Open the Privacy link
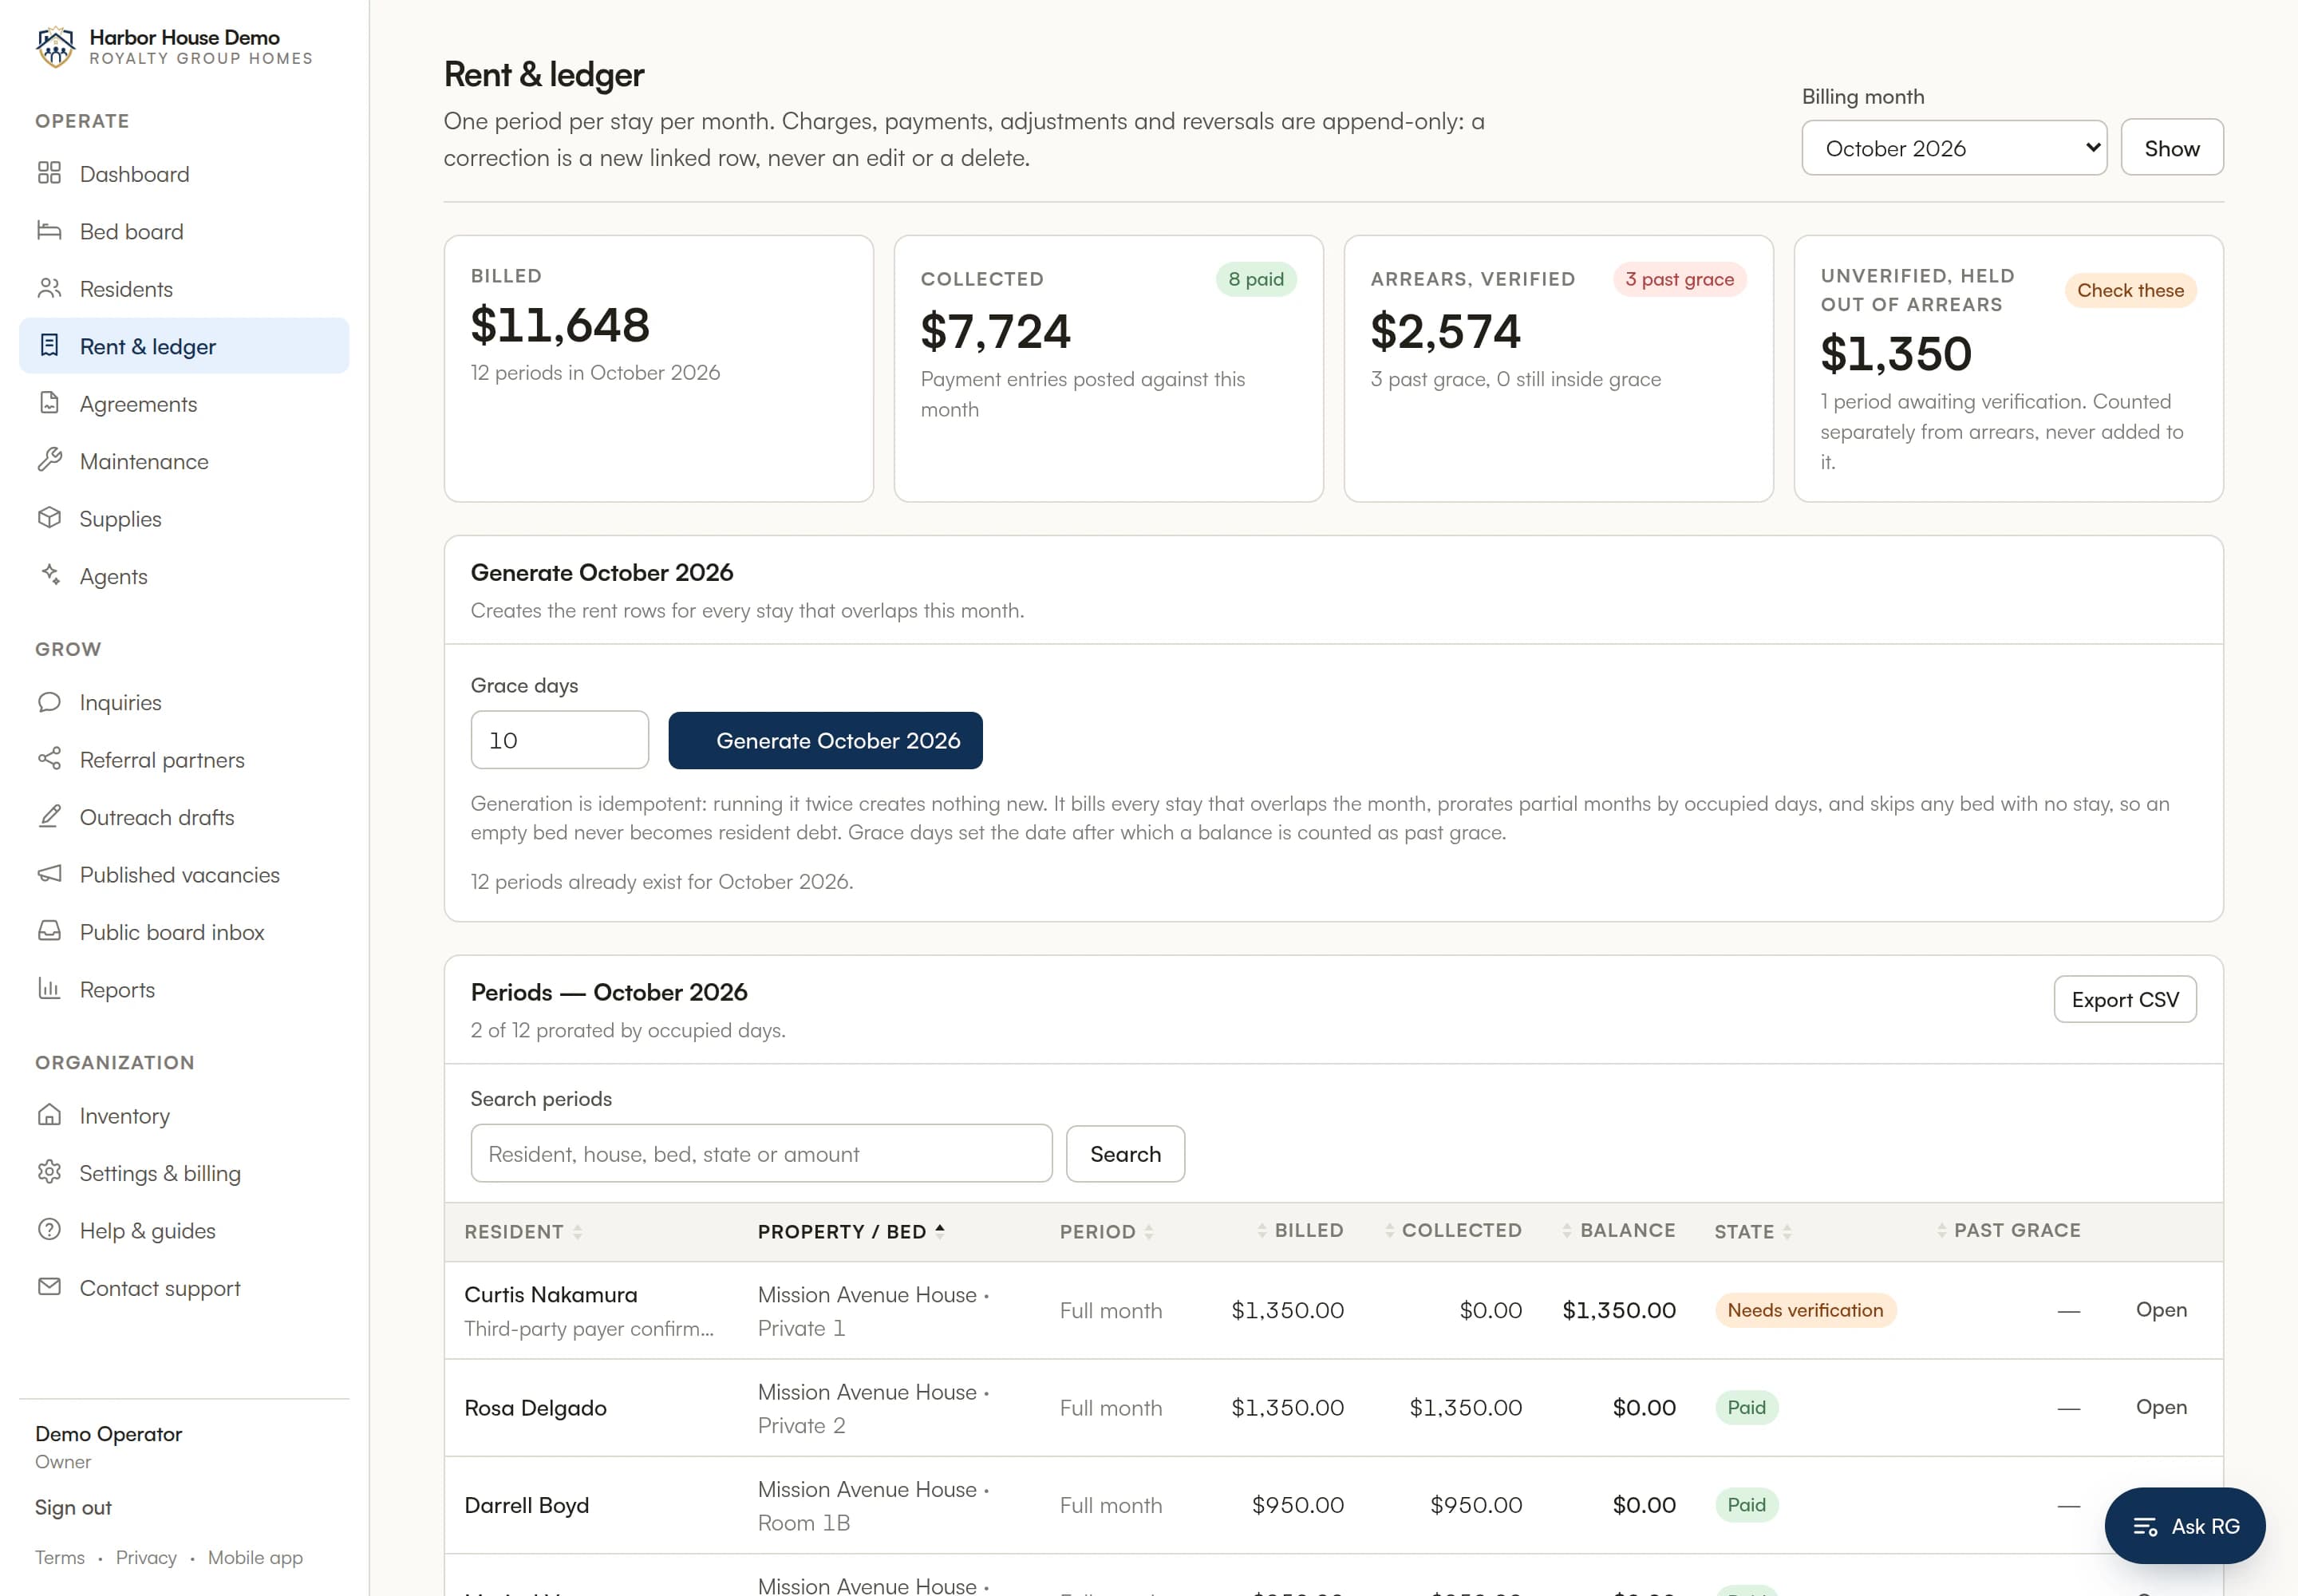Image resolution: width=2298 pixels, height=1596 pixels. point(146,1557)
